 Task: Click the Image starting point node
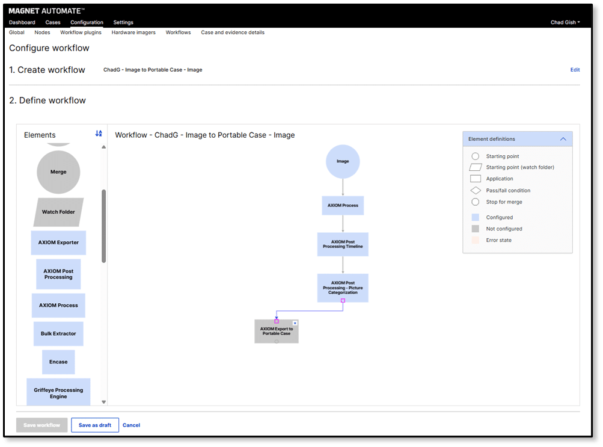tap(343, 162)
